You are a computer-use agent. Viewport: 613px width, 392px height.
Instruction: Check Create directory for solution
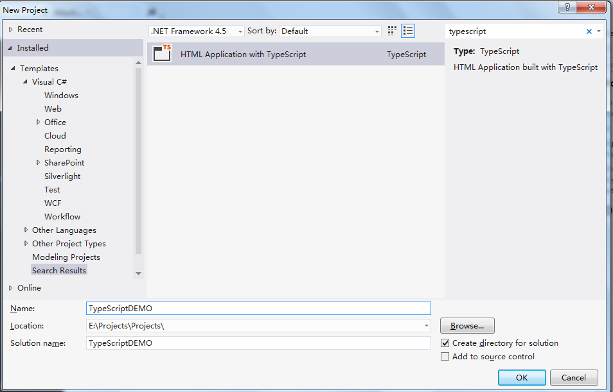445,343
